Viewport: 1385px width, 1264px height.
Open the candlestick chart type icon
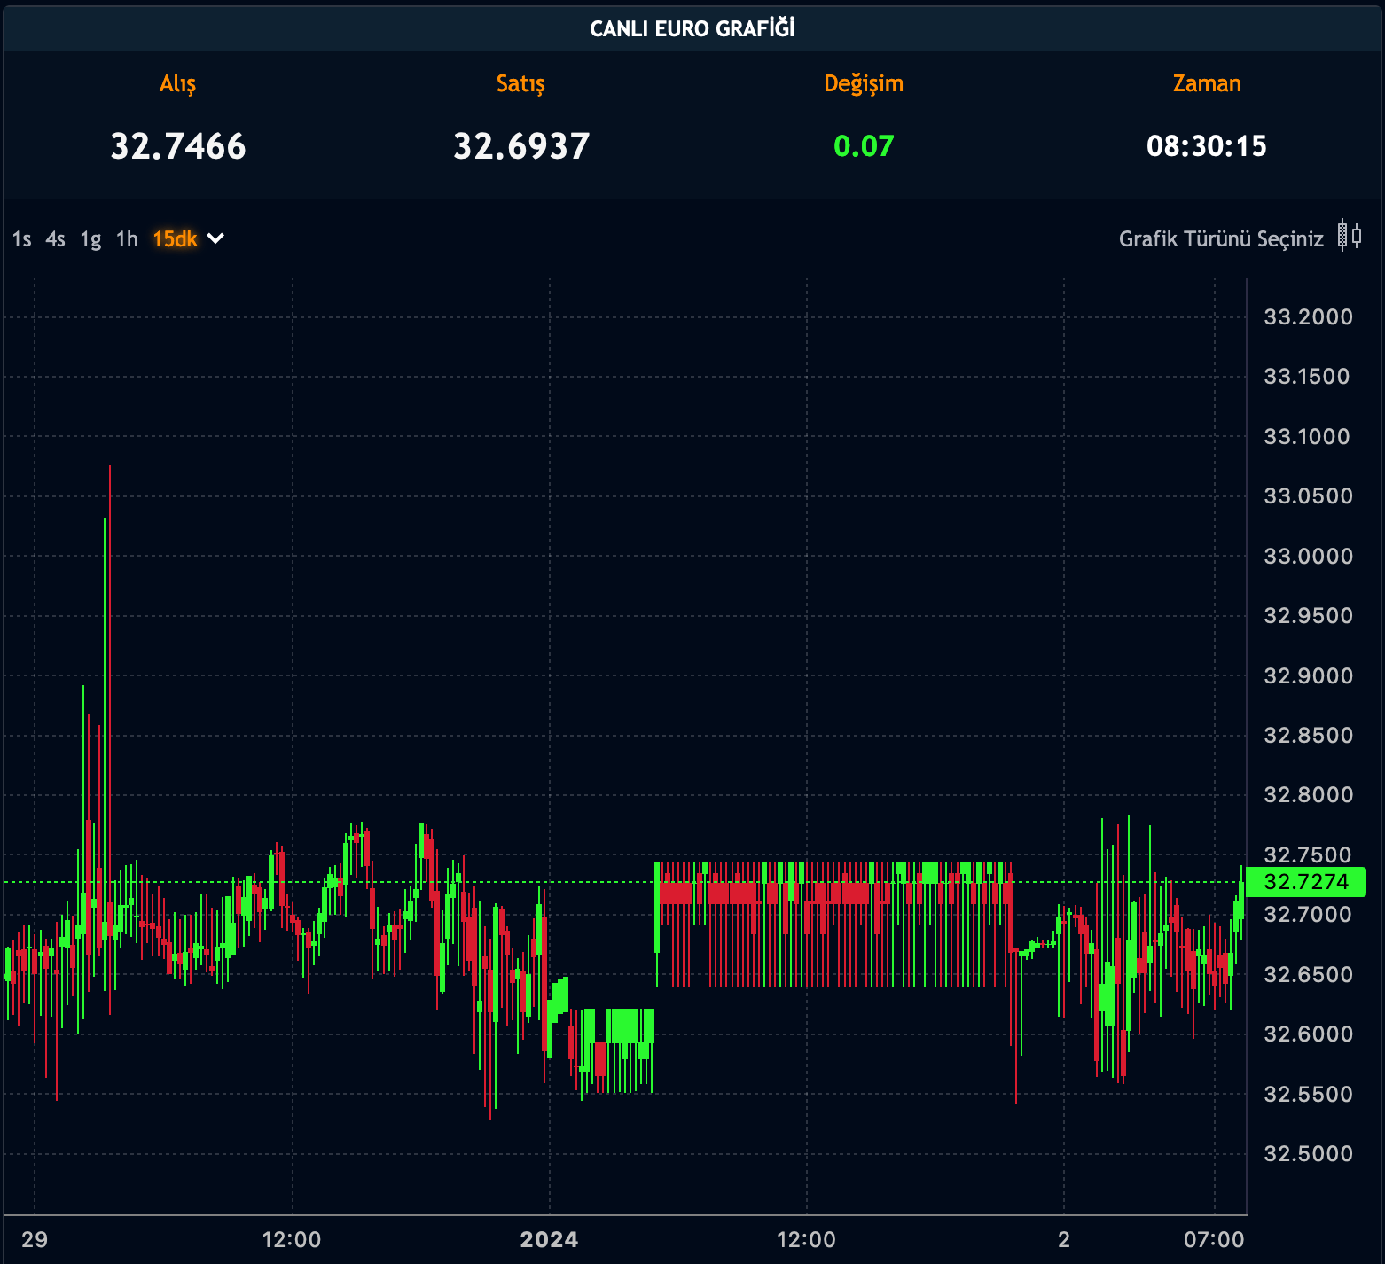tap(1350, 236)
